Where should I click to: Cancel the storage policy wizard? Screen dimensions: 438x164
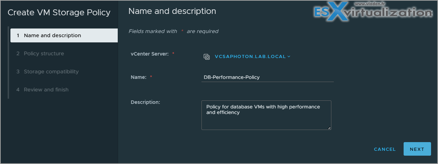(385, 149)
